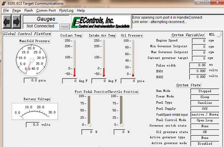Screen dimensions: 224x147
Task: Click the Intake Air Temp thermometer bar
Action: click(x=104, y=58)
